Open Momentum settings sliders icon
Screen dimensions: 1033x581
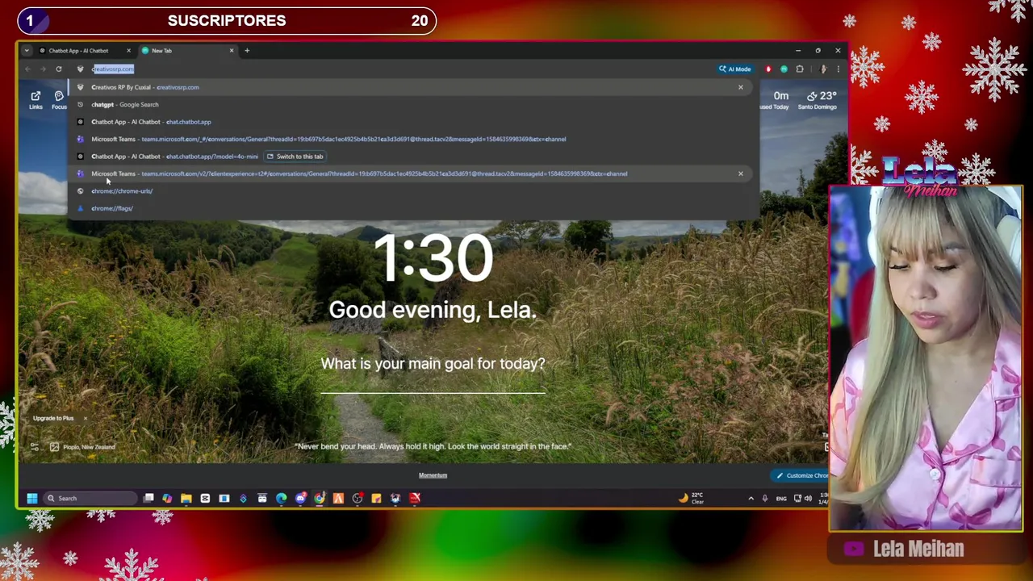coord(35,447)
